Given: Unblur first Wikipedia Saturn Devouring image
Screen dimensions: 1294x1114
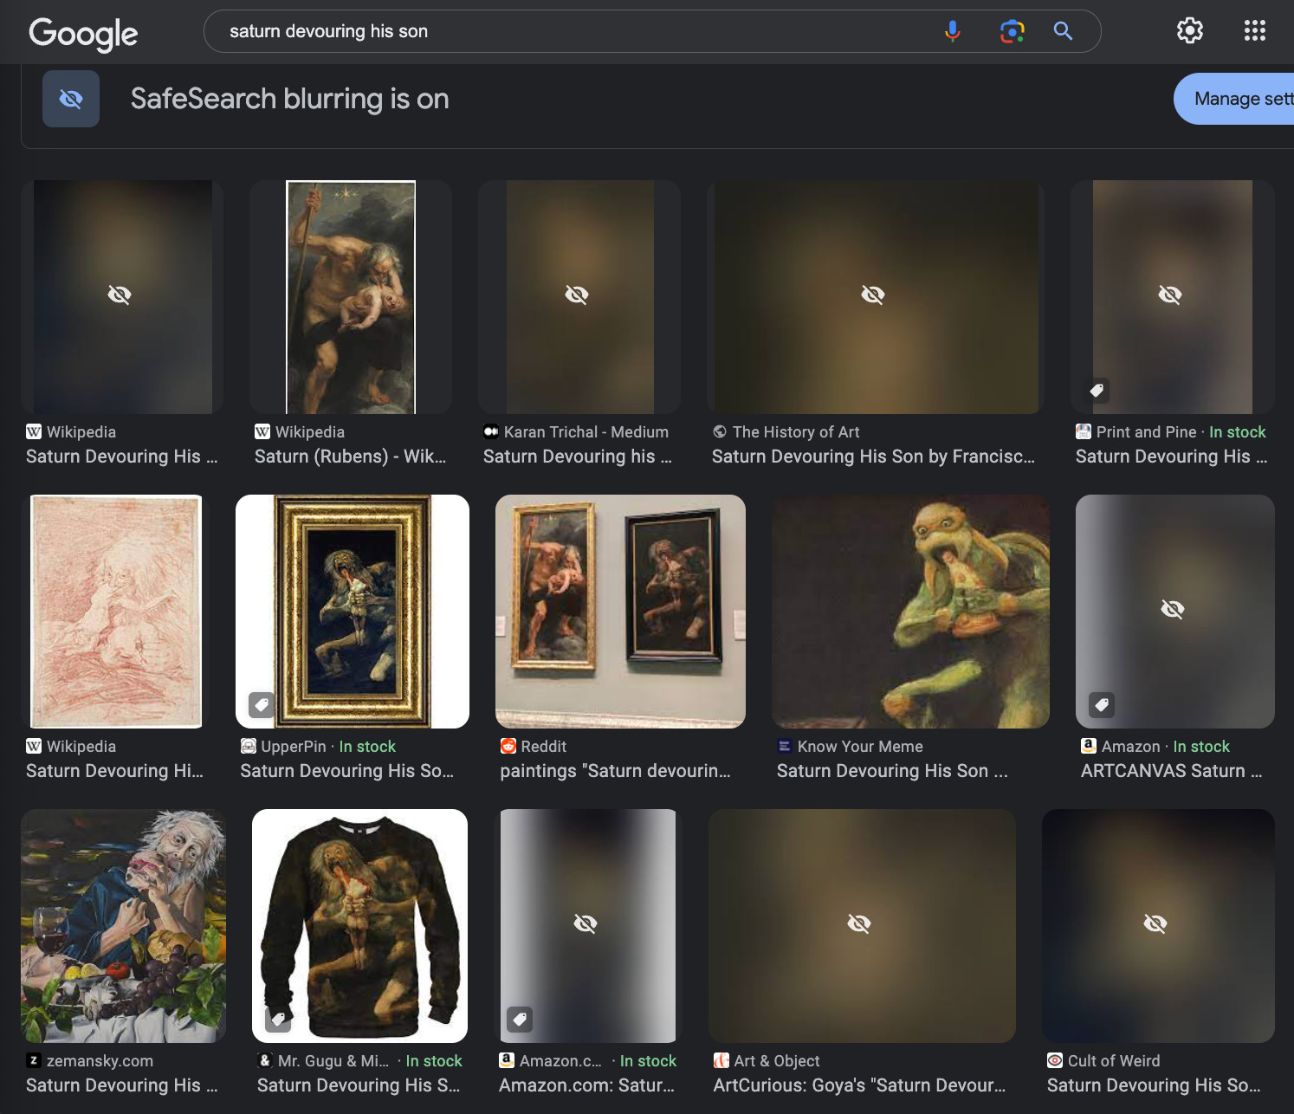Looking at the screenshot, I should [120, 295].
